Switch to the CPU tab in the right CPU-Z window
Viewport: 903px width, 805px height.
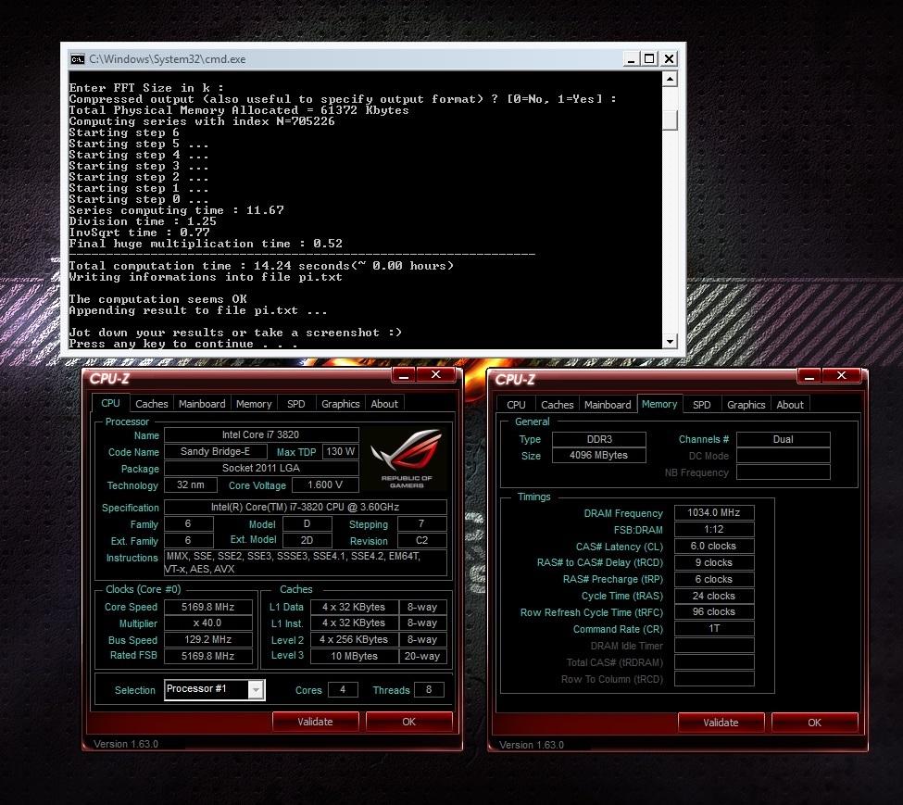click(x=516, y=405)
